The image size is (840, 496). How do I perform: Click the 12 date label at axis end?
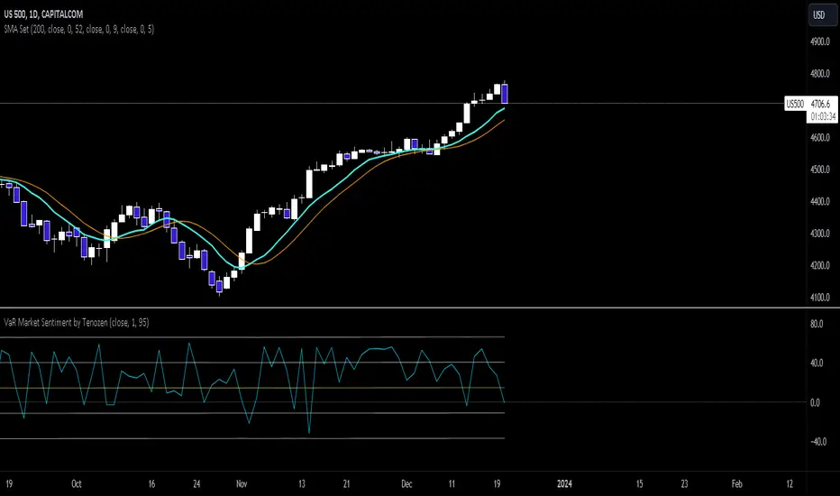790,483
